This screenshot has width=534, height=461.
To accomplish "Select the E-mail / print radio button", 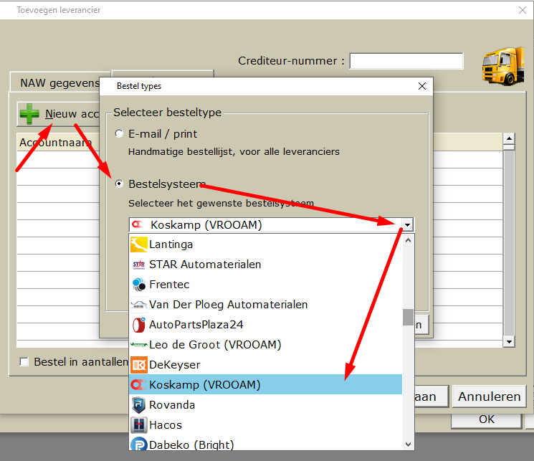I will pos(119,134).
